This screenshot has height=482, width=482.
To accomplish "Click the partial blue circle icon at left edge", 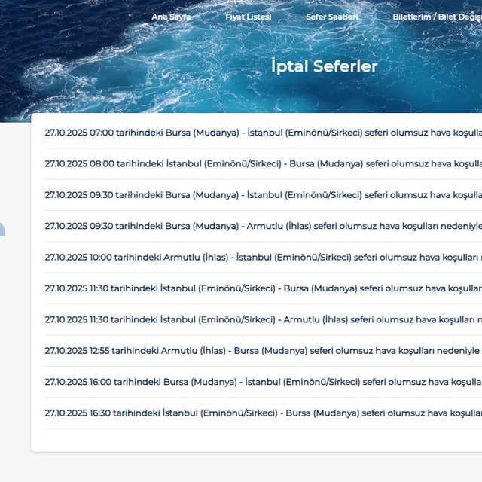I will coord(2,229).
